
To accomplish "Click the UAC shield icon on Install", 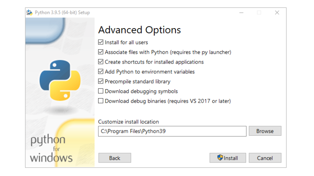I will [x=220, y=158].
